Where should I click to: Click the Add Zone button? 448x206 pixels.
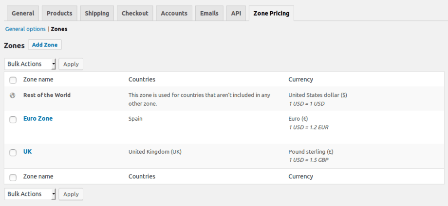(x=45, y=45)
